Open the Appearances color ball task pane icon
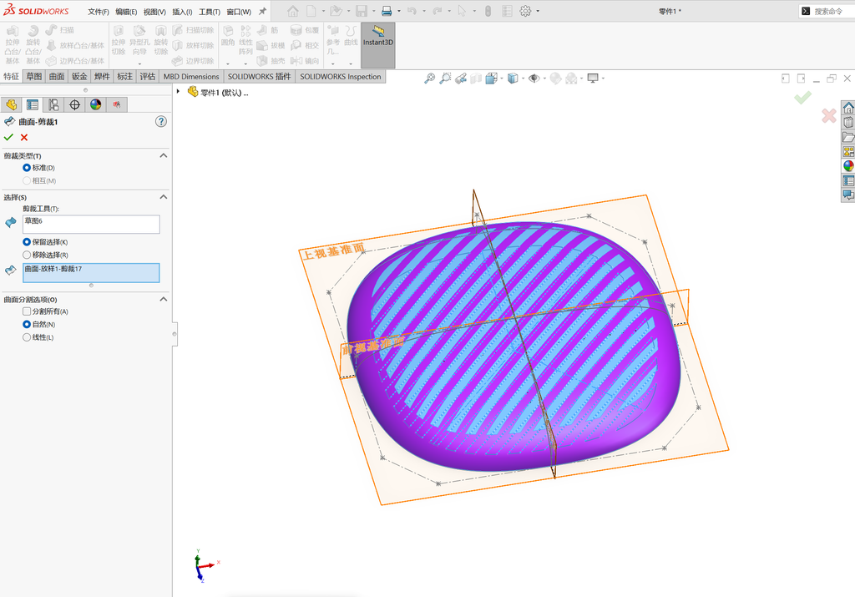 click(x=848, y=166)
